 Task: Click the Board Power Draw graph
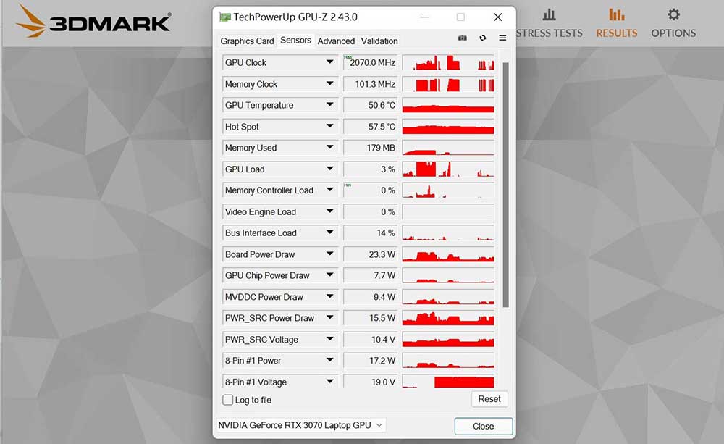447,254
